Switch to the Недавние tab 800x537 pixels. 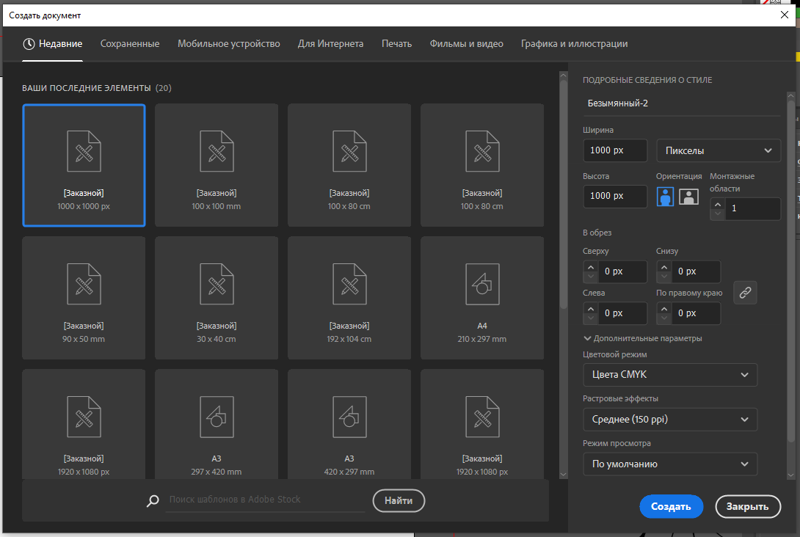[53, 44]
